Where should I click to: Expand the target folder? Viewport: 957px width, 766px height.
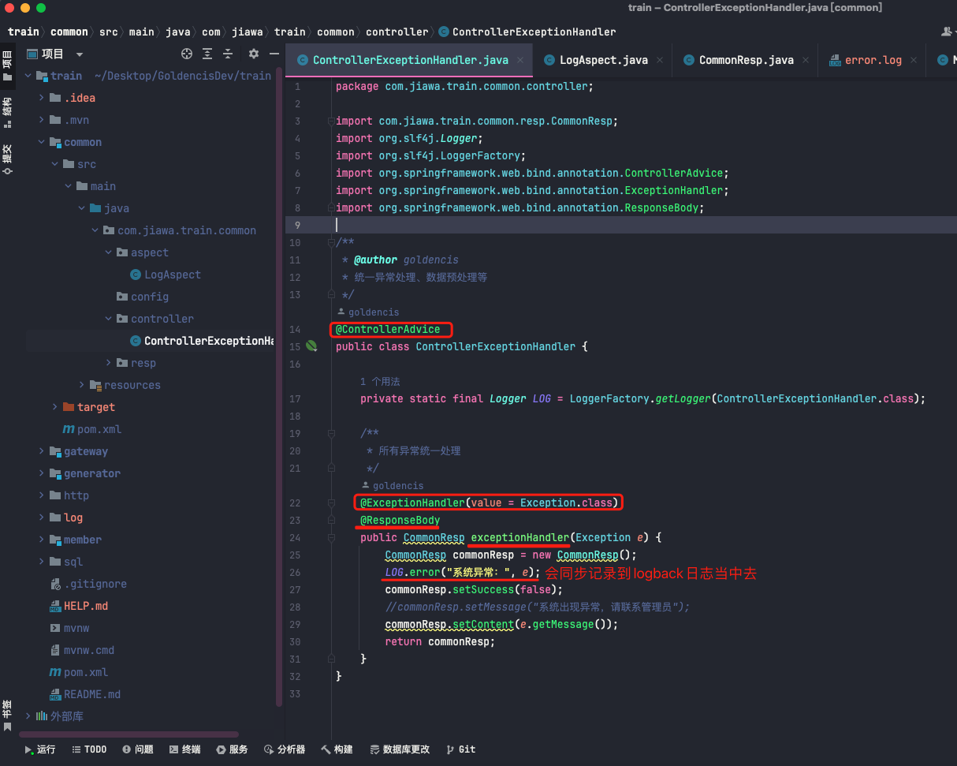tap(55, 407)
